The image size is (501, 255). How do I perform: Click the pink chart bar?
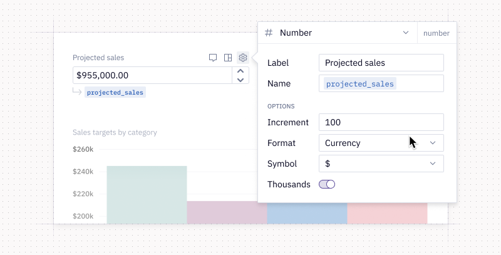tap(387, 213)
